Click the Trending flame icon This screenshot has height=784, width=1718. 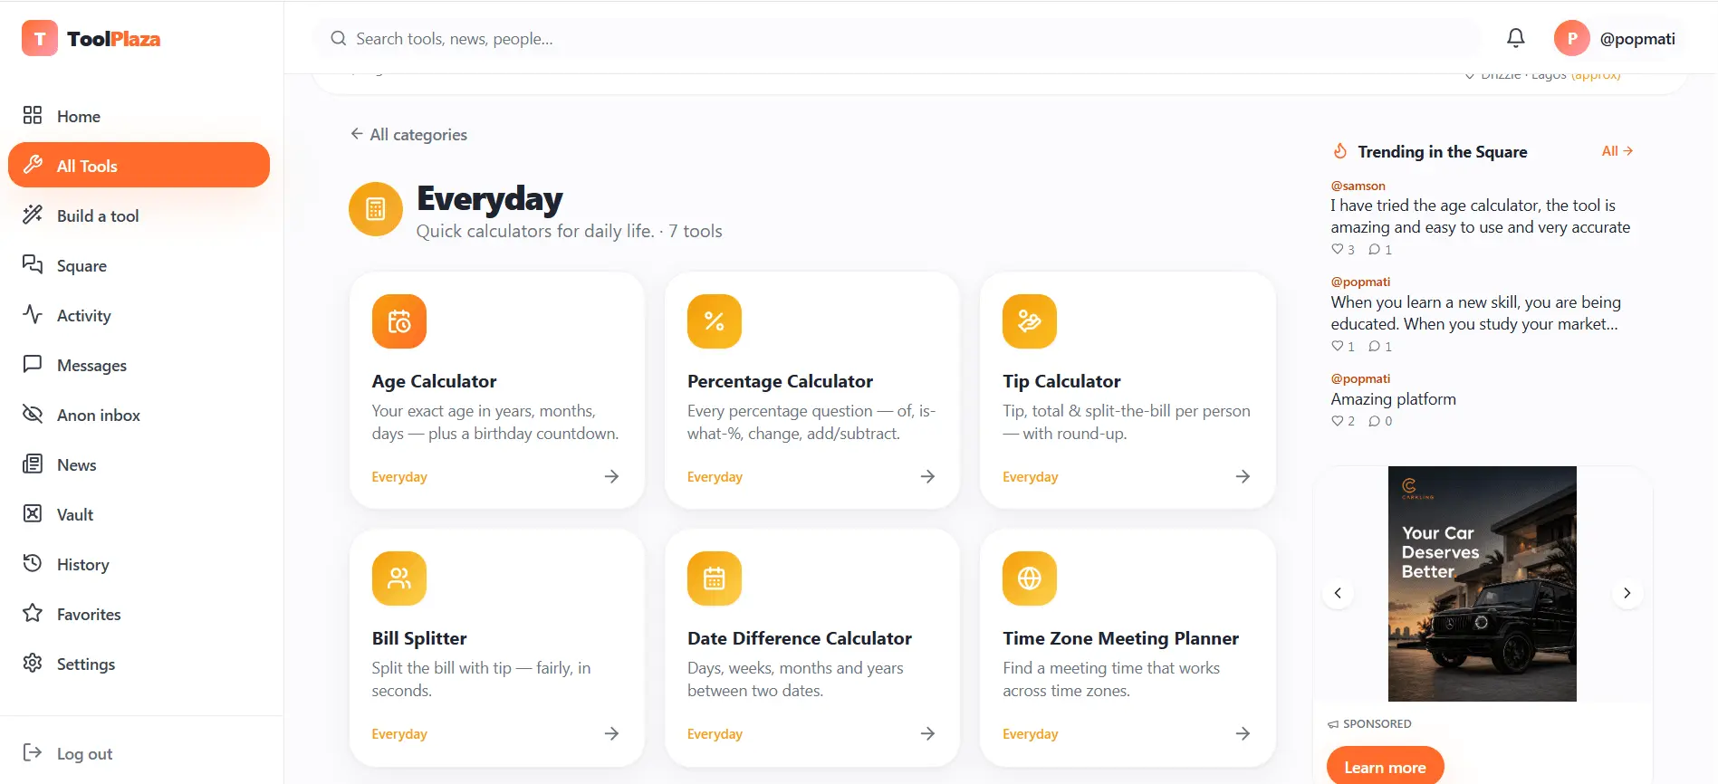1340,151
